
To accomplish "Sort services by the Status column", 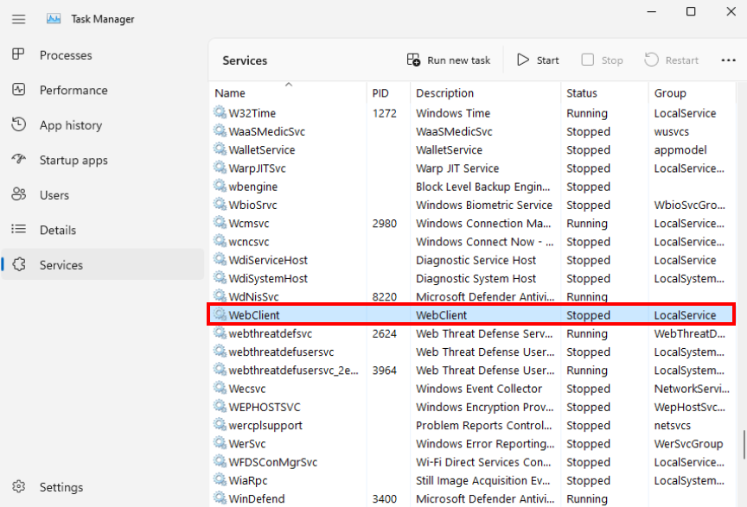I will tap(581, 93).
